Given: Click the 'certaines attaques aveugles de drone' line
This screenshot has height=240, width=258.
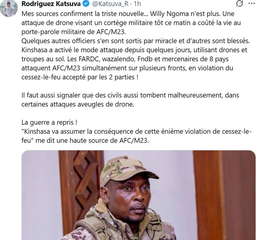Looking at the screenshot, I should point(78,104).
